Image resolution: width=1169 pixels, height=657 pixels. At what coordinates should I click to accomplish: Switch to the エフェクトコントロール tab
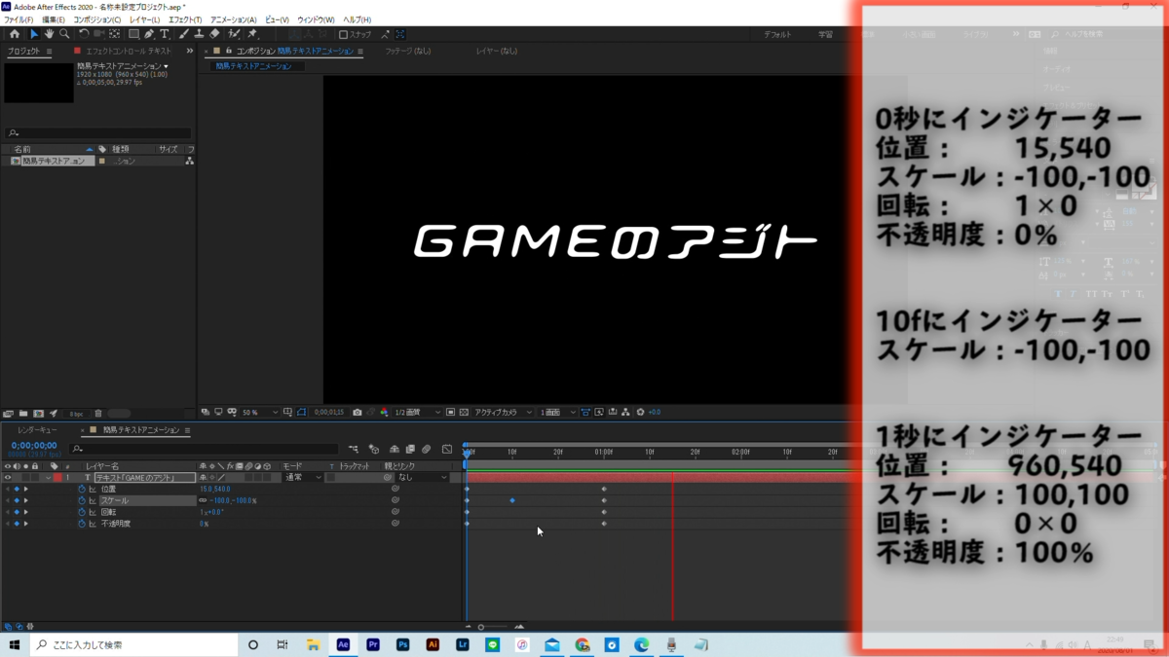click(129, 51)
